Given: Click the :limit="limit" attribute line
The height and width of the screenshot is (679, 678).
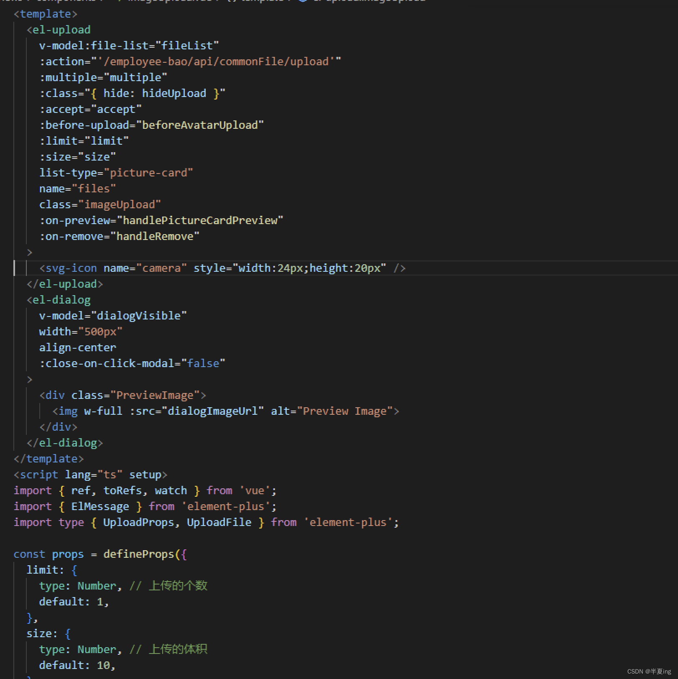Looking at the screenshot, I should pos(84,141).
